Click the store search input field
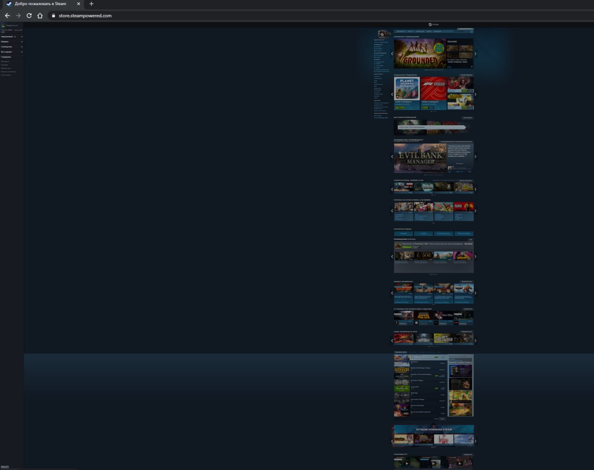Viewport: 594px width, 470px height. [x=461, y=32]
